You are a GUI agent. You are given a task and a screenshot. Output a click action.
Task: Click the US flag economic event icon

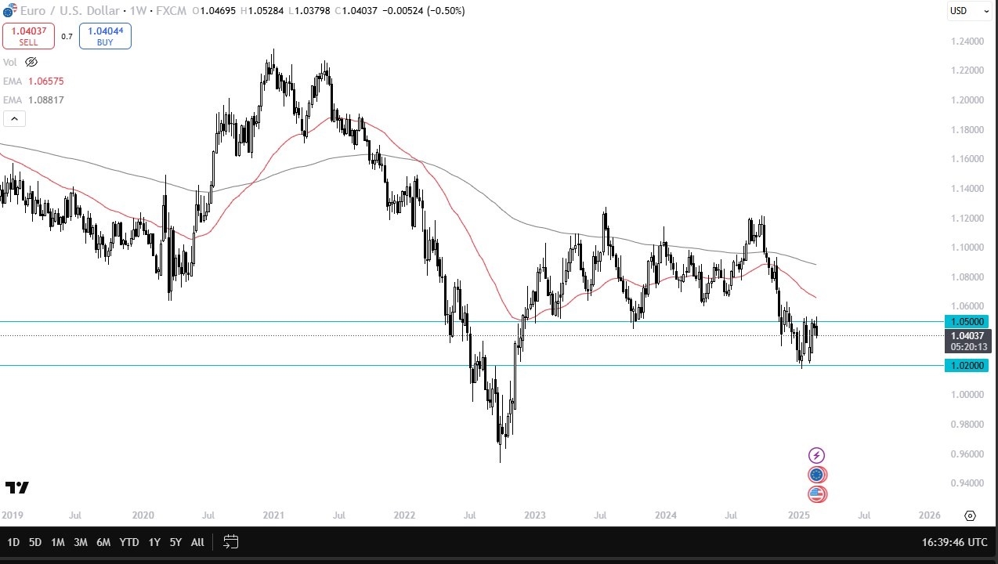coord(816,494)
